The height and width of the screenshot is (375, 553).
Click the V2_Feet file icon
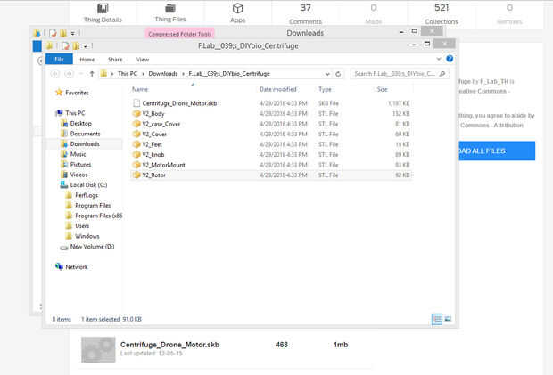pyautogui.click(x=136, y=144)
